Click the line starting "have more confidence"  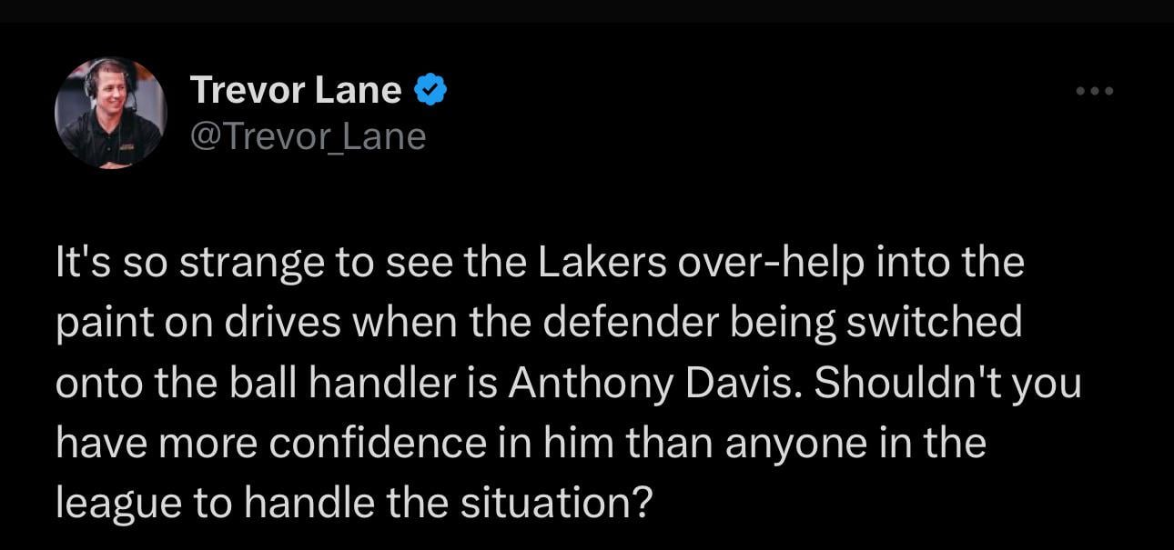(x=521, y=443)
